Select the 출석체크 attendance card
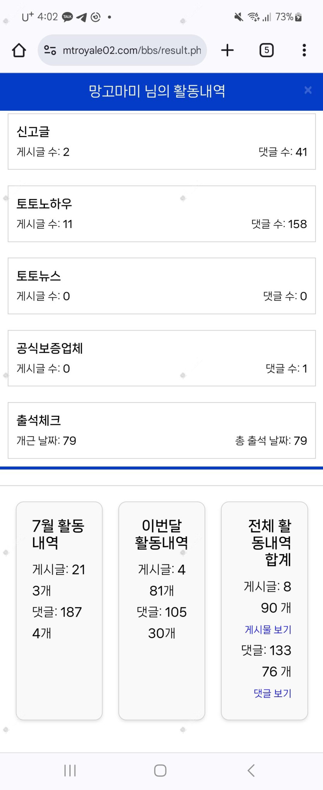The width and height of the screenshot is (323, 790). (x=162, y=430)
